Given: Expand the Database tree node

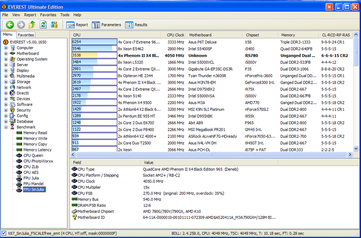Looking at the screenshot, I should pos(6,122).
